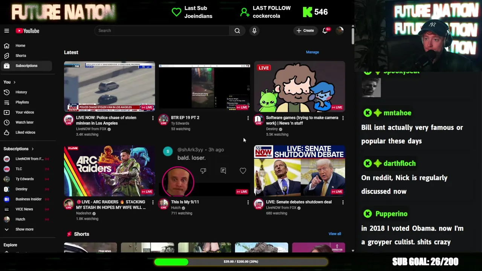Click the Create button
The width and height of the screenshot is (482, 271).
pyautogui.click(x=305, y=30)
